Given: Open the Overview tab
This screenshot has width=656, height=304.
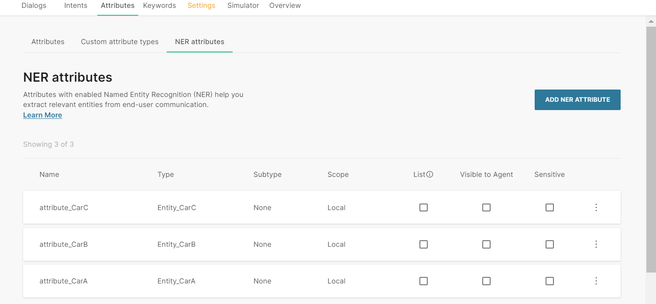Looking at the screenshot, I should [285, 6].
